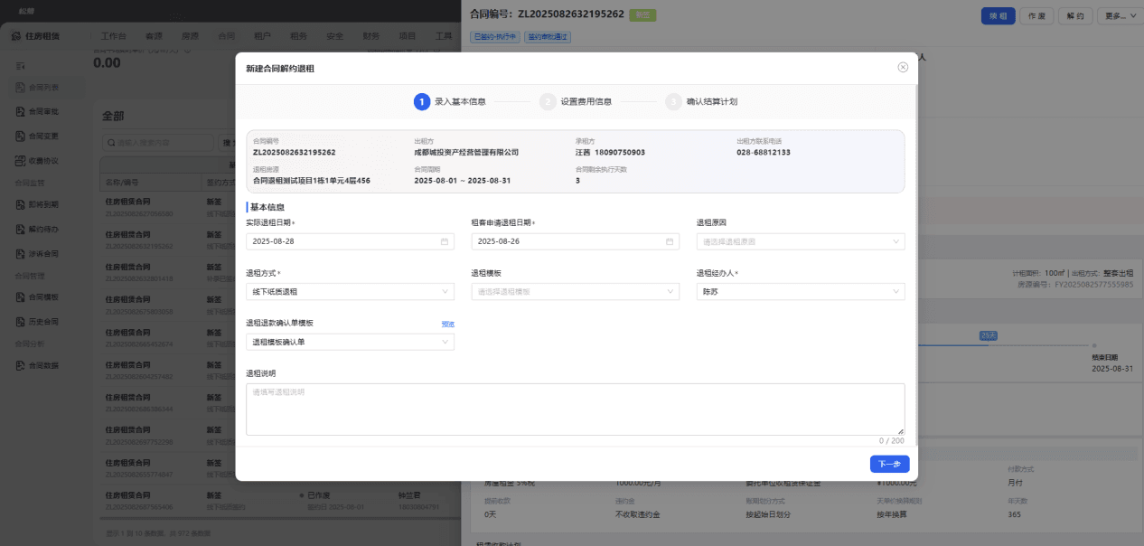1144x546 pixels.
Task: Click the search magnifier icon in contract list
Action: (111, 143)
